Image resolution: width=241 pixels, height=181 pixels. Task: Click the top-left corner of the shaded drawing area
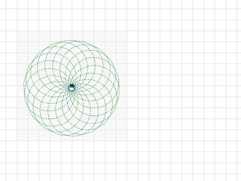click(18, 31)
